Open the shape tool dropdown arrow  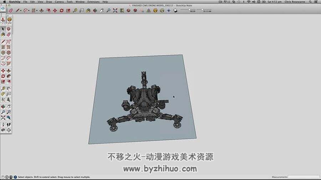[37, 11]
